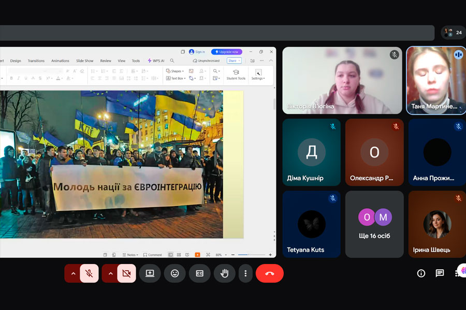The height and width of the screenshot is (310, 466).
Task: Open more options three-dot menu
Action: pyautogui.click(x=245, y=273)
